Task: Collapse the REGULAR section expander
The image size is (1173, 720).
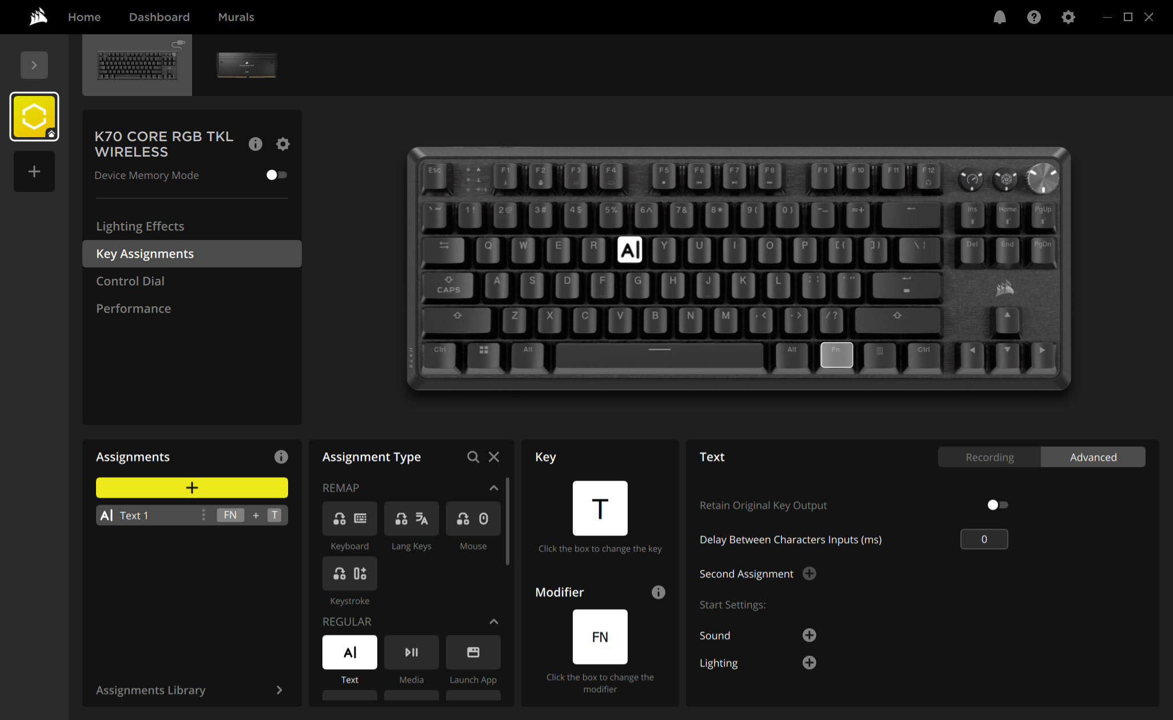Action: pyautogui.click(x=494, y=621)
